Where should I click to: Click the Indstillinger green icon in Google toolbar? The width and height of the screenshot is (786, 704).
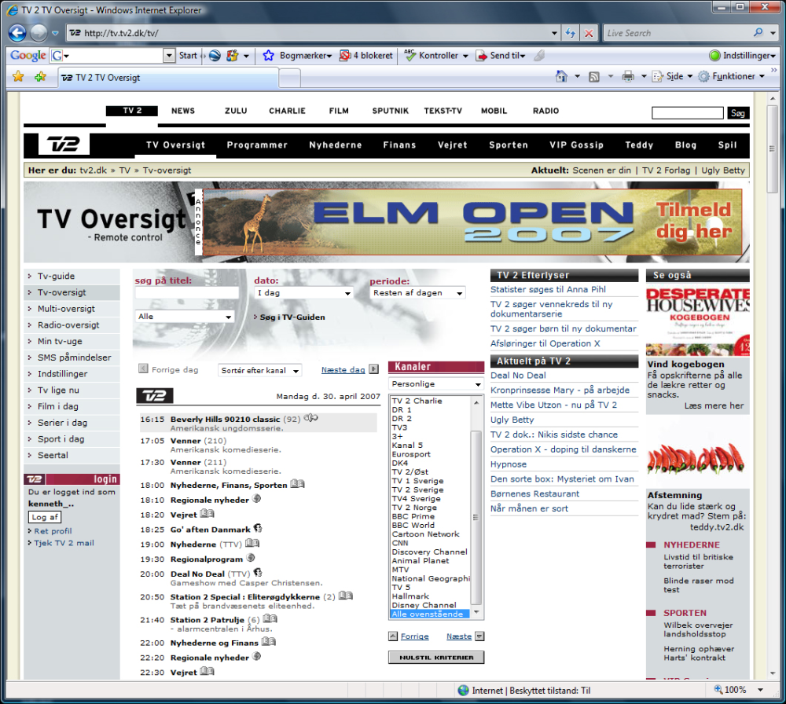click(x=714, y=56)
